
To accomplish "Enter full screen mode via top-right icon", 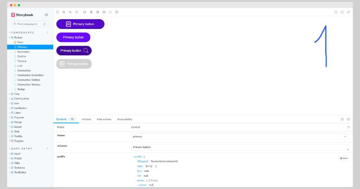I will 336,12.
